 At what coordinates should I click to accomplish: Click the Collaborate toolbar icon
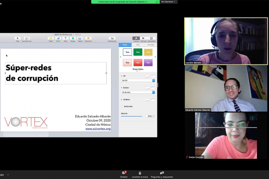(x=112, y=38)
